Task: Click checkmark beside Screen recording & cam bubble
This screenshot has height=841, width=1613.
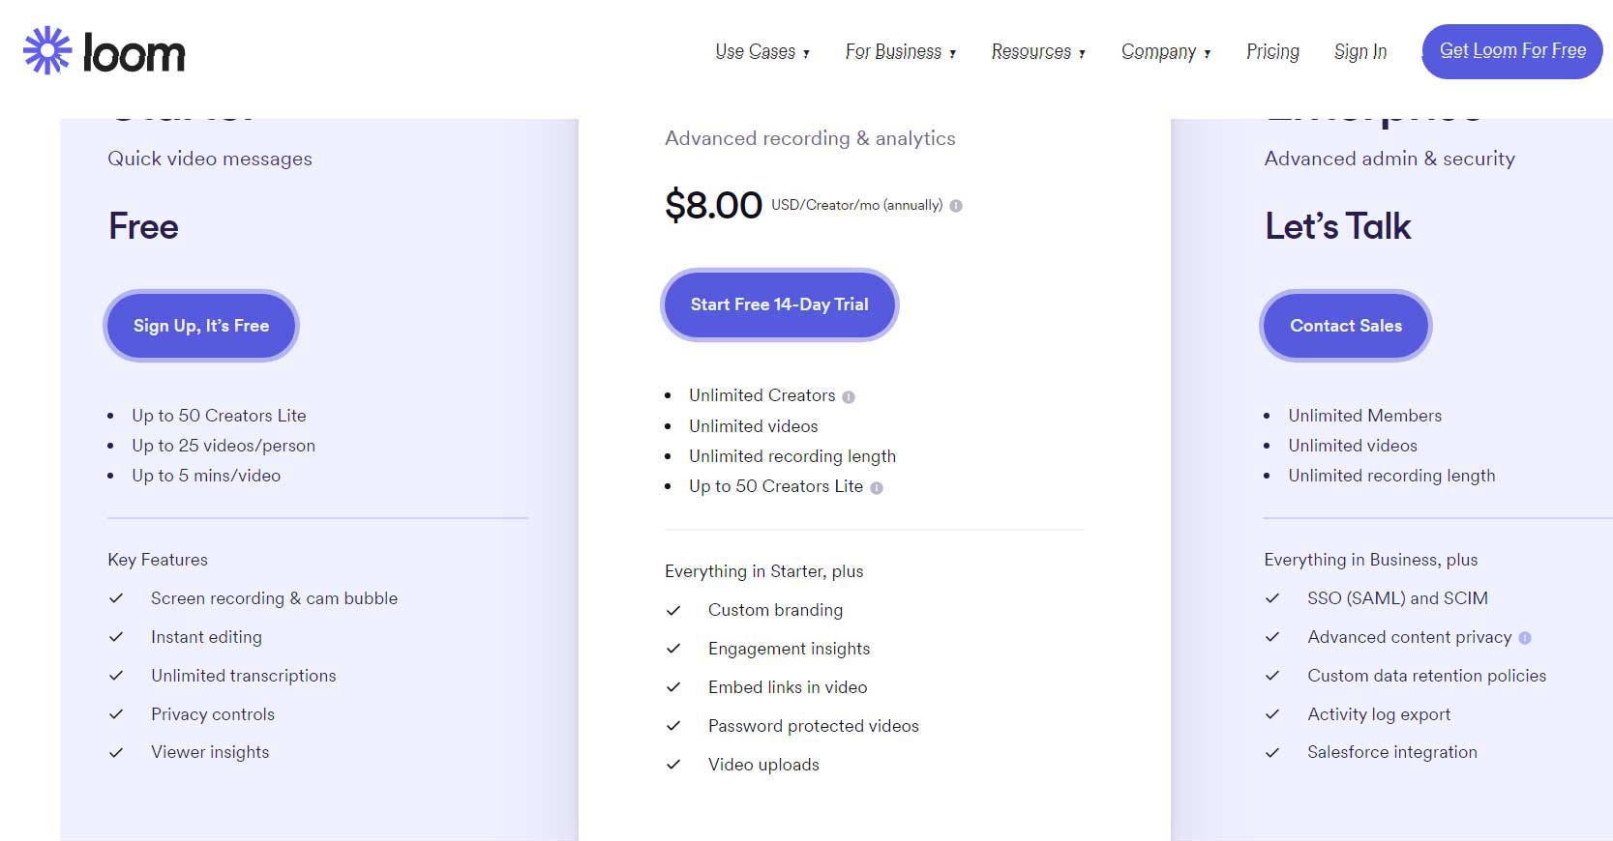Action: pos(116,598)
